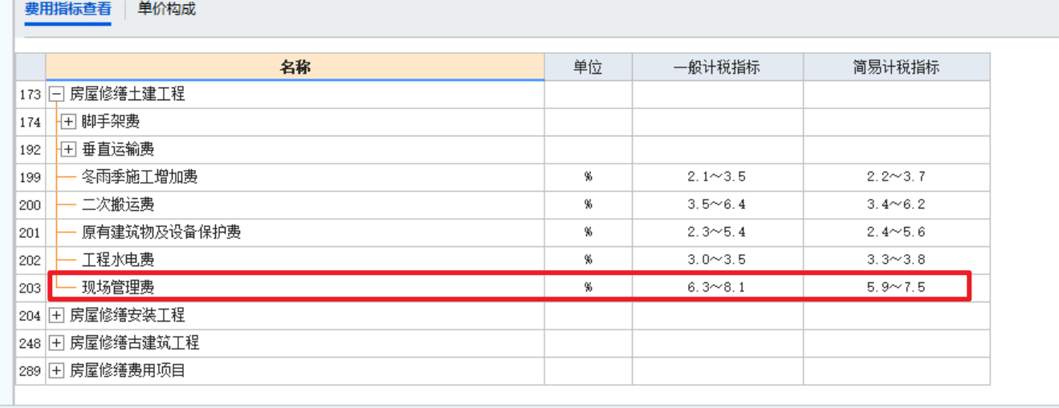
Task: Click row number 192
Action: point(31,150)
